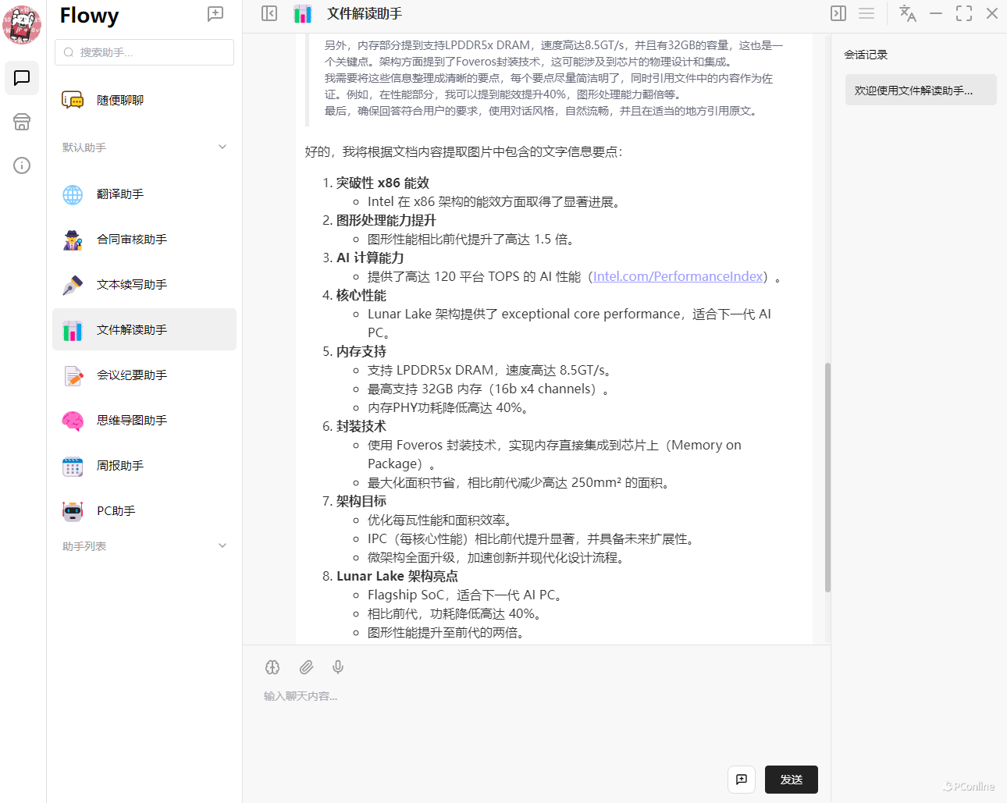Click the 搜索助手 search field
The image size is (1007, 803).
tap(144, 52)
